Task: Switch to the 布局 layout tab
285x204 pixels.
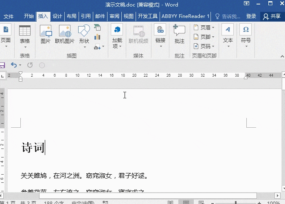Action: [x=71, y=16]
